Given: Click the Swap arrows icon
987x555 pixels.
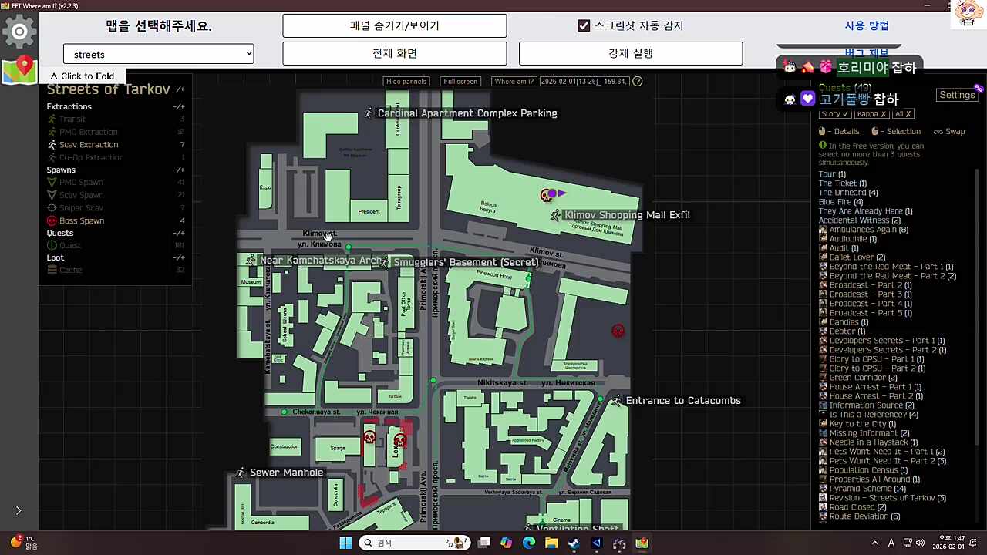Looking at the screenshot, I should pyautogui.click(x=938, y=132).
